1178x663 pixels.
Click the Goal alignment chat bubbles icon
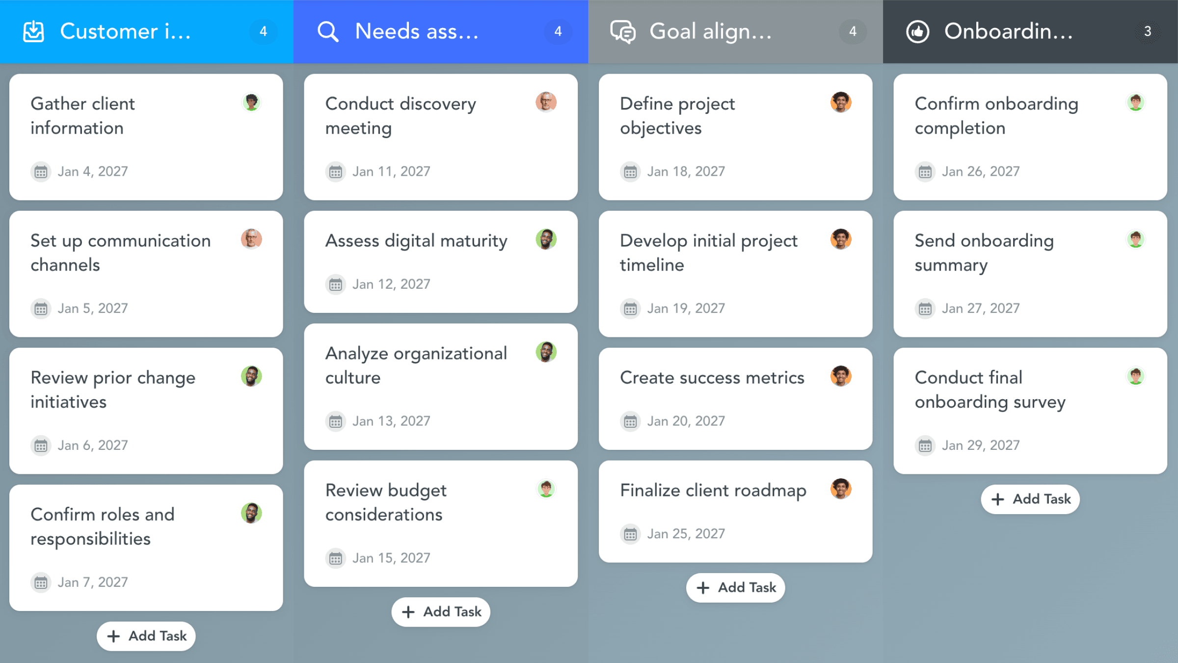click(623, 32)
